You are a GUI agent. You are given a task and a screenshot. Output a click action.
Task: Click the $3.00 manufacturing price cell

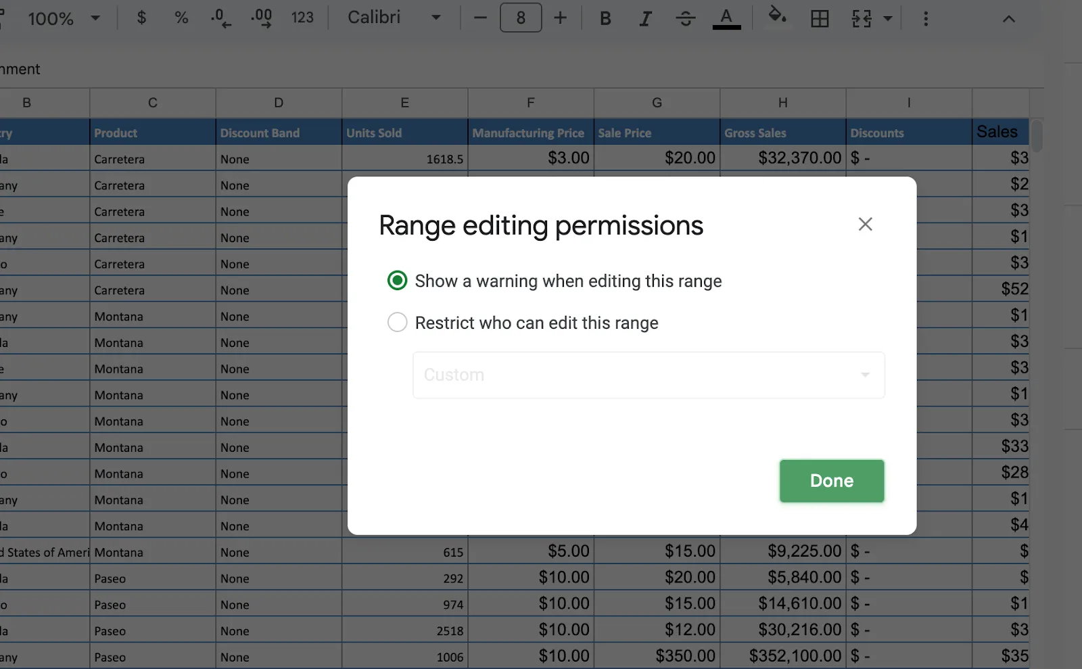coord(531,158)
